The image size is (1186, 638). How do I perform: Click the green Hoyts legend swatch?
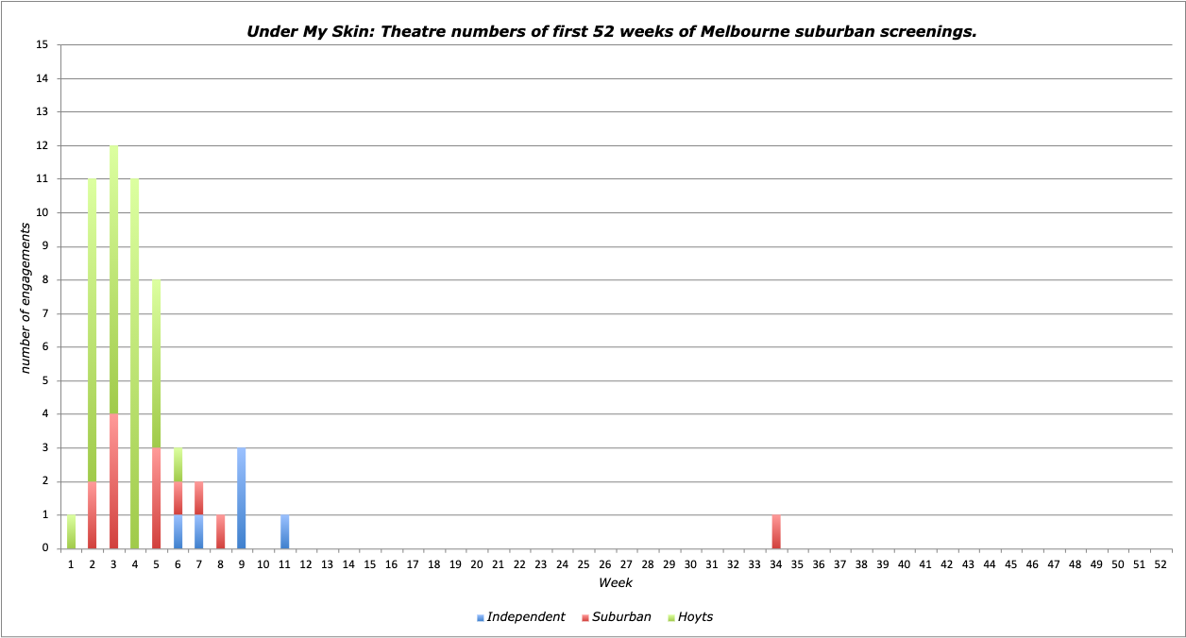tap(670, 618)
